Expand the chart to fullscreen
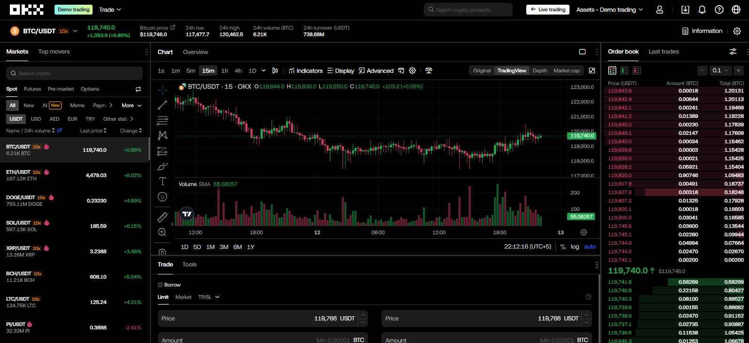This screenshot has width=749, height=343. tap(592, 70)
